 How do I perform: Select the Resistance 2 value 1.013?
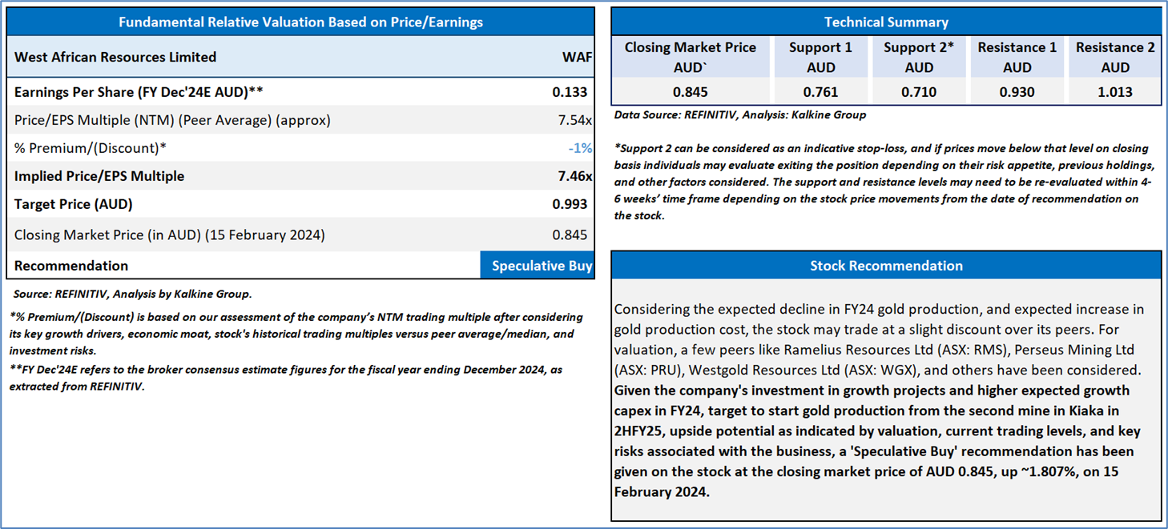tap(1115, 91)
